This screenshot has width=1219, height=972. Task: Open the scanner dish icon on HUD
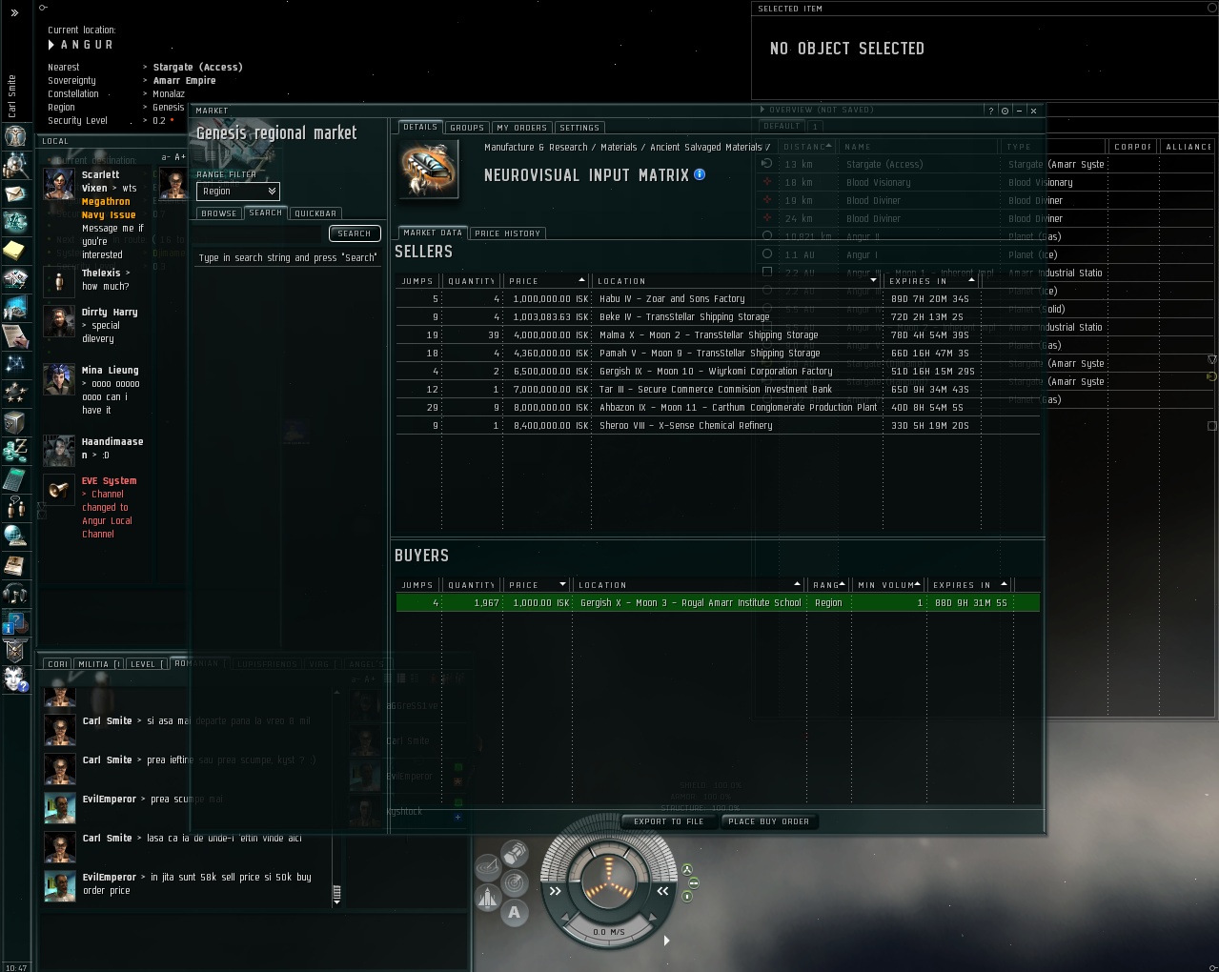(x=488, y=868)
